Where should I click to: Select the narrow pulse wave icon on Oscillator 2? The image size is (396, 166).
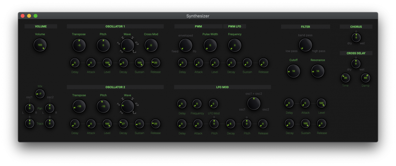(x=135, y=113)
